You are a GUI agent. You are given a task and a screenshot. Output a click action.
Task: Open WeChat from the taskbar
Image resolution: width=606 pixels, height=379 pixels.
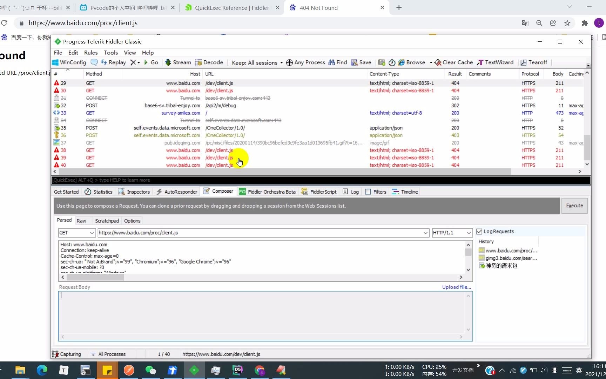pos(150,370)
